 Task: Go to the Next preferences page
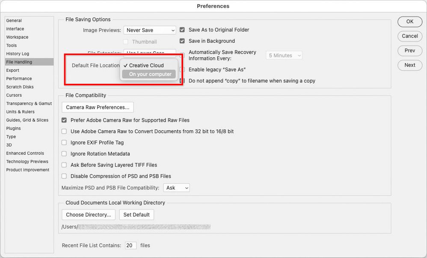409,65
